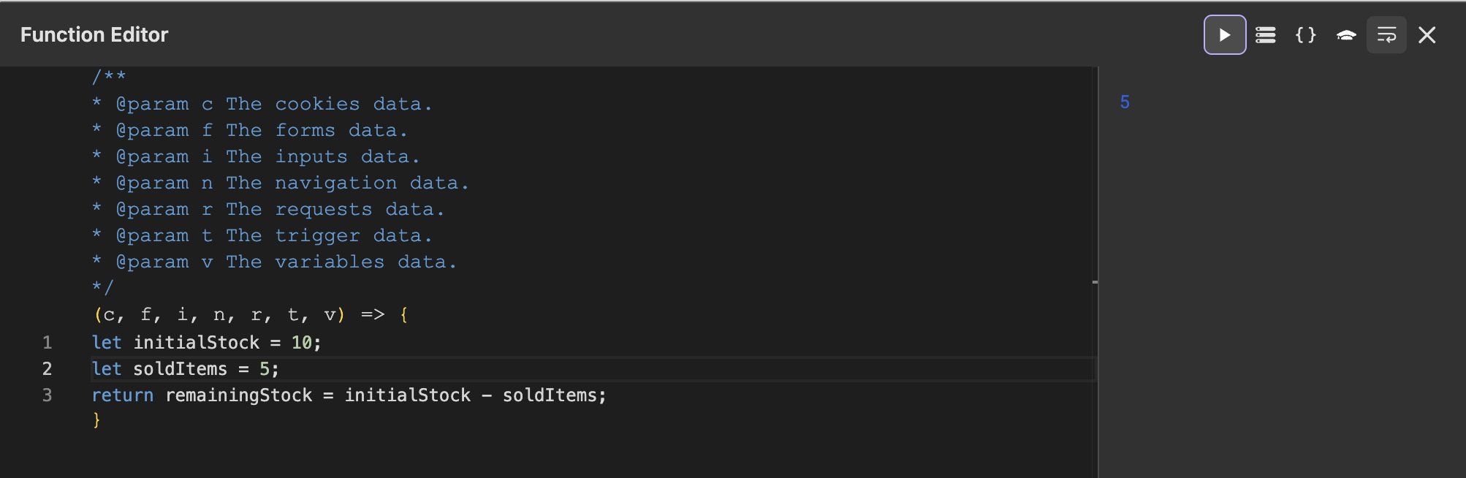Run the function with the play button

(1225, 35)
